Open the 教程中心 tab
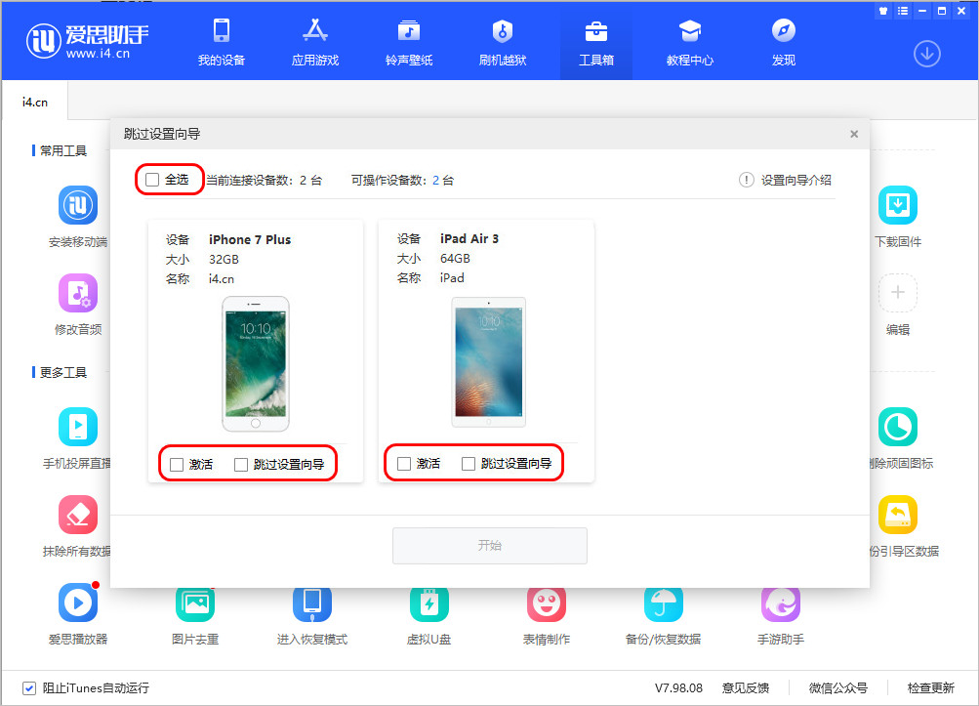The width and height of the screenshot is (979, 706). [x=689, y=42]
